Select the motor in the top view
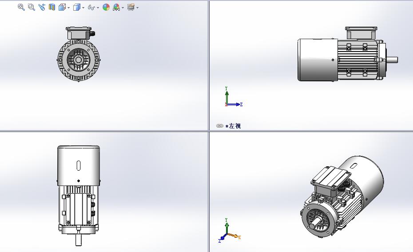 click(79, 195)
